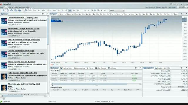Click ticket row with UPL 170.01

point(96,78)
